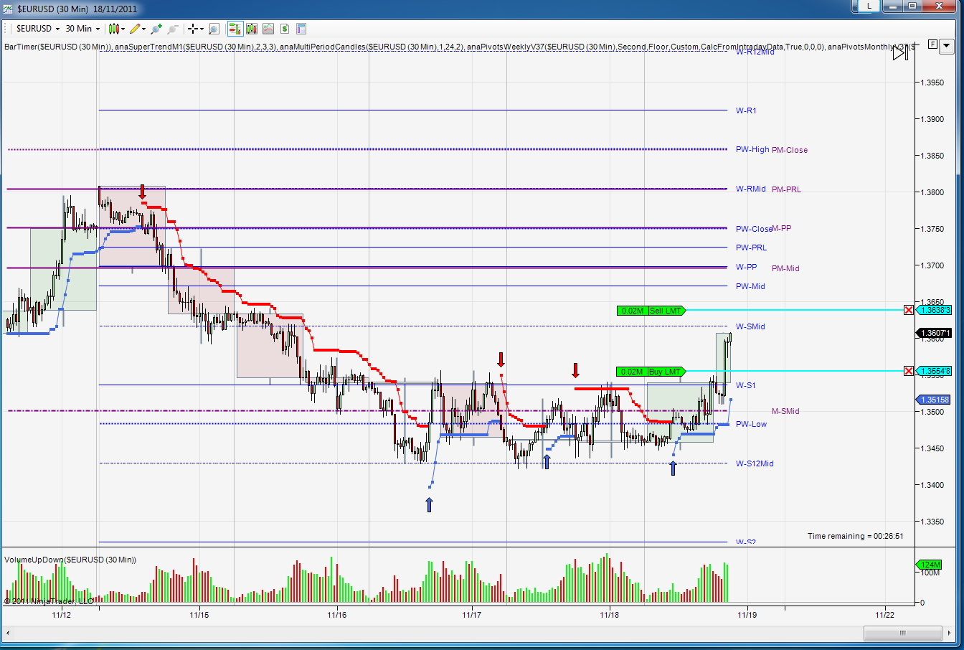Click the W-PP pivot label
The width and height of the screenshot is (964, 650).
click(746, 267)
